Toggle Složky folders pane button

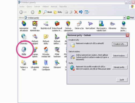pyautogui.click(x=58, y=12)
